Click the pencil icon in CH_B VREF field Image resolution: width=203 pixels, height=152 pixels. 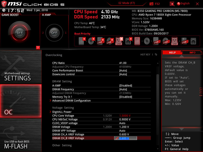(x=117, y=138)
